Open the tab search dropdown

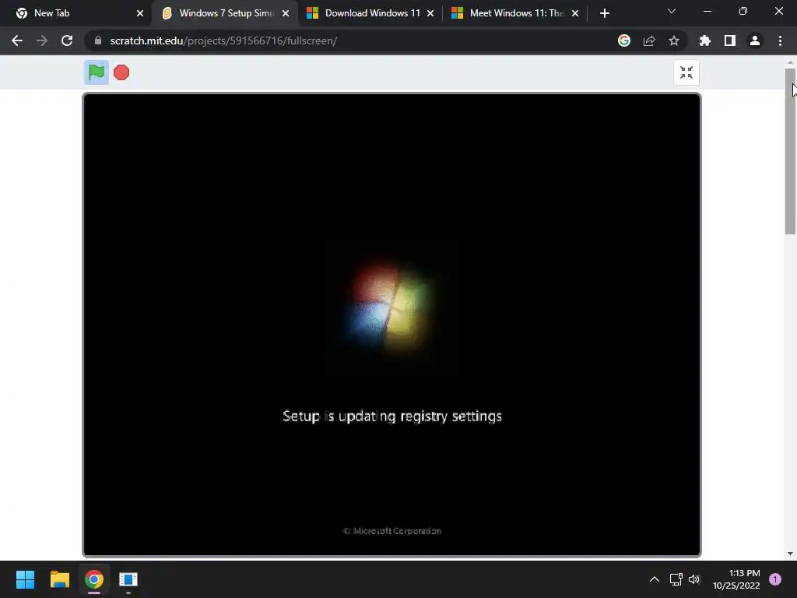click(x=672, y=11)
